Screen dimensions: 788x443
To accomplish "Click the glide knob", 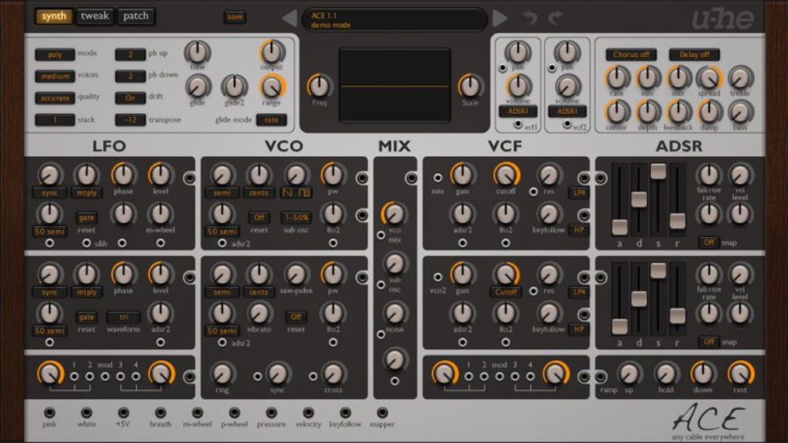I will tap(198, 87).
